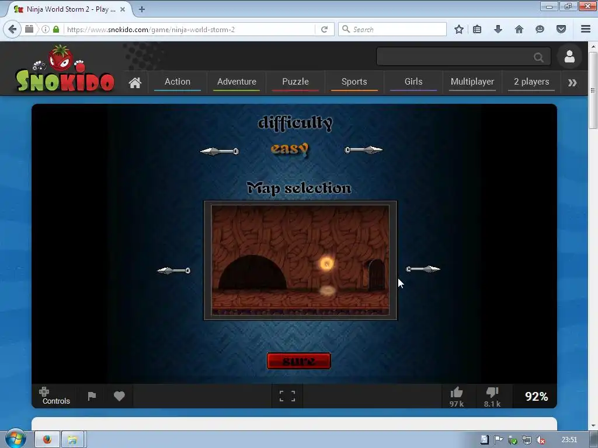Open Firefox from the taskbar
This screenshot has height=448, width=598.
click(47, 440)
